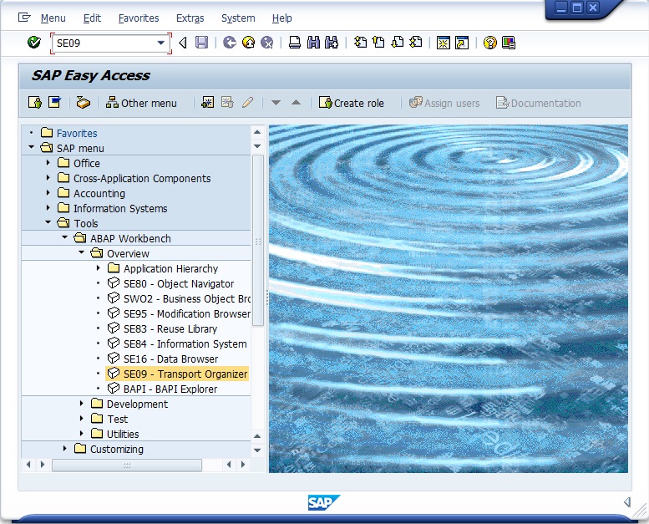The height and width of the screenshot is (524, 649).
Task: Click the Create role button
Action: [x=352, y=103]
